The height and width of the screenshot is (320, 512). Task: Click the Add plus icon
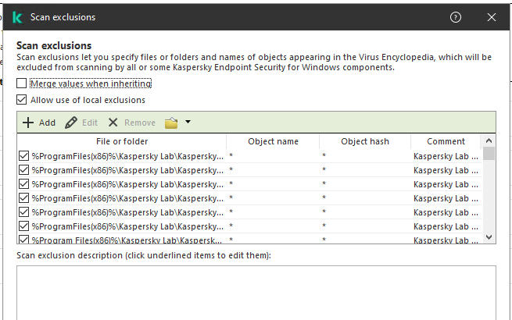point(28,123)
